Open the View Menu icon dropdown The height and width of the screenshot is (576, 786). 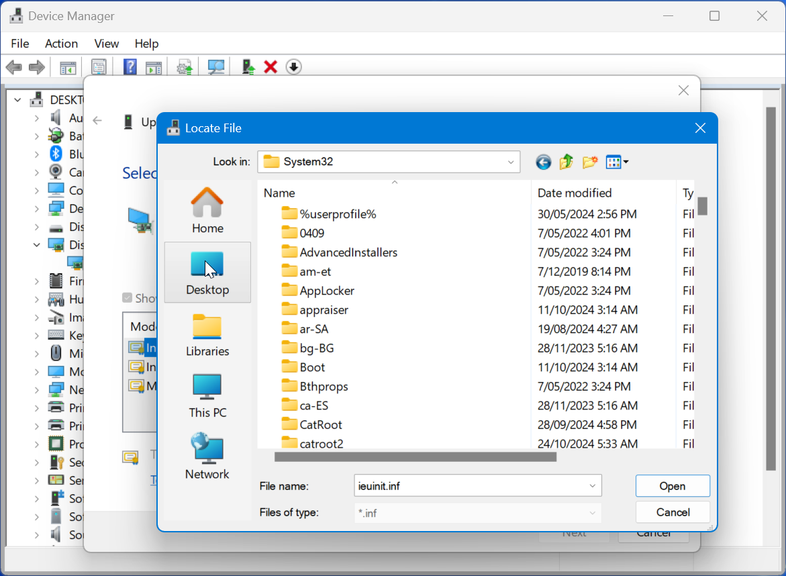[617, 162]
